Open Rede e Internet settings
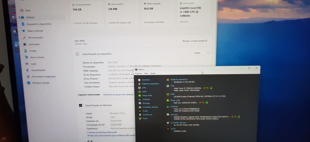 [35, 31]
